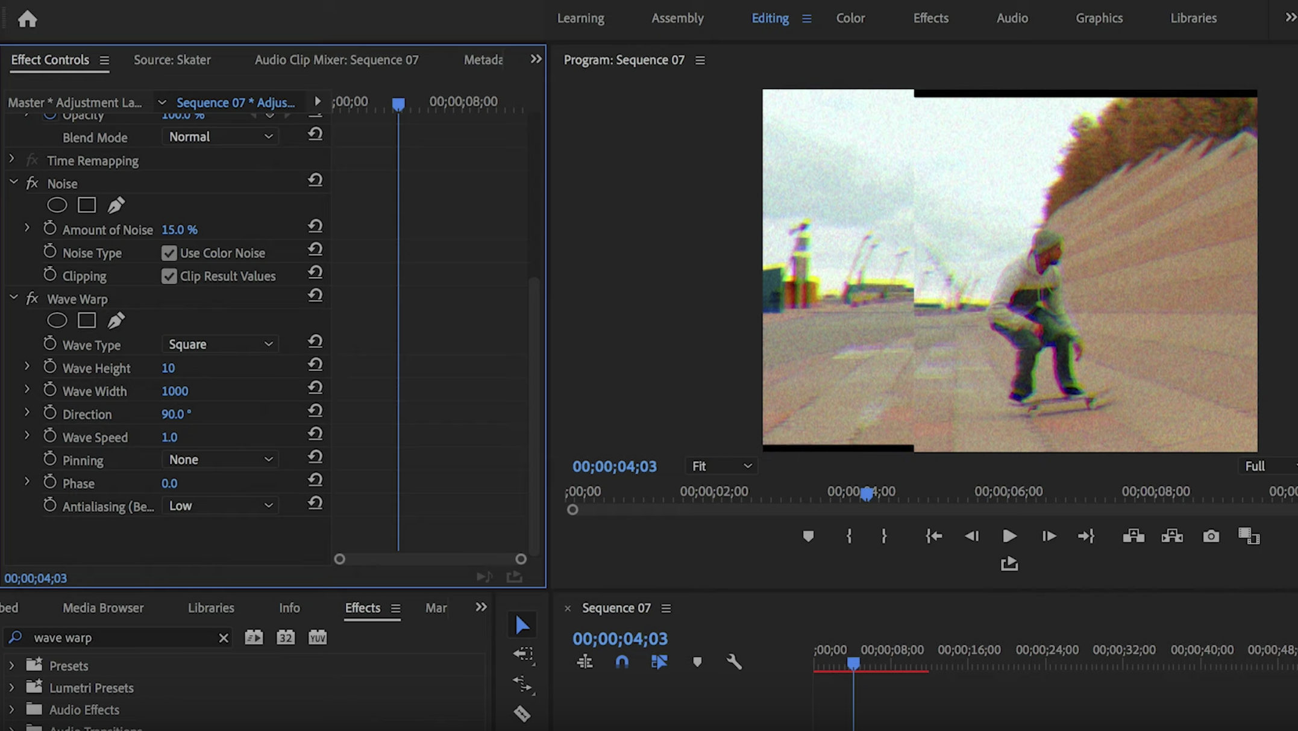Select the Selection tool in the tools panel

[x=522, y=624]
